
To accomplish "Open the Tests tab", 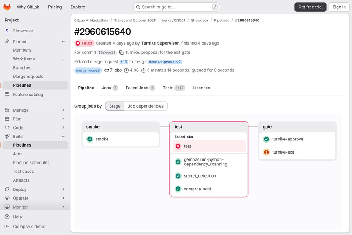I will [x=174, y=88].
